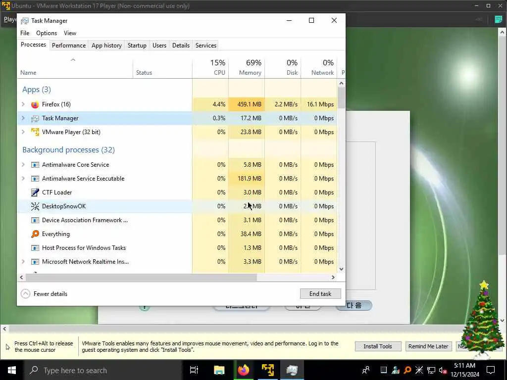Click the network status tray icon
Viewport: 507px width, 380px height.
[431, 370]
